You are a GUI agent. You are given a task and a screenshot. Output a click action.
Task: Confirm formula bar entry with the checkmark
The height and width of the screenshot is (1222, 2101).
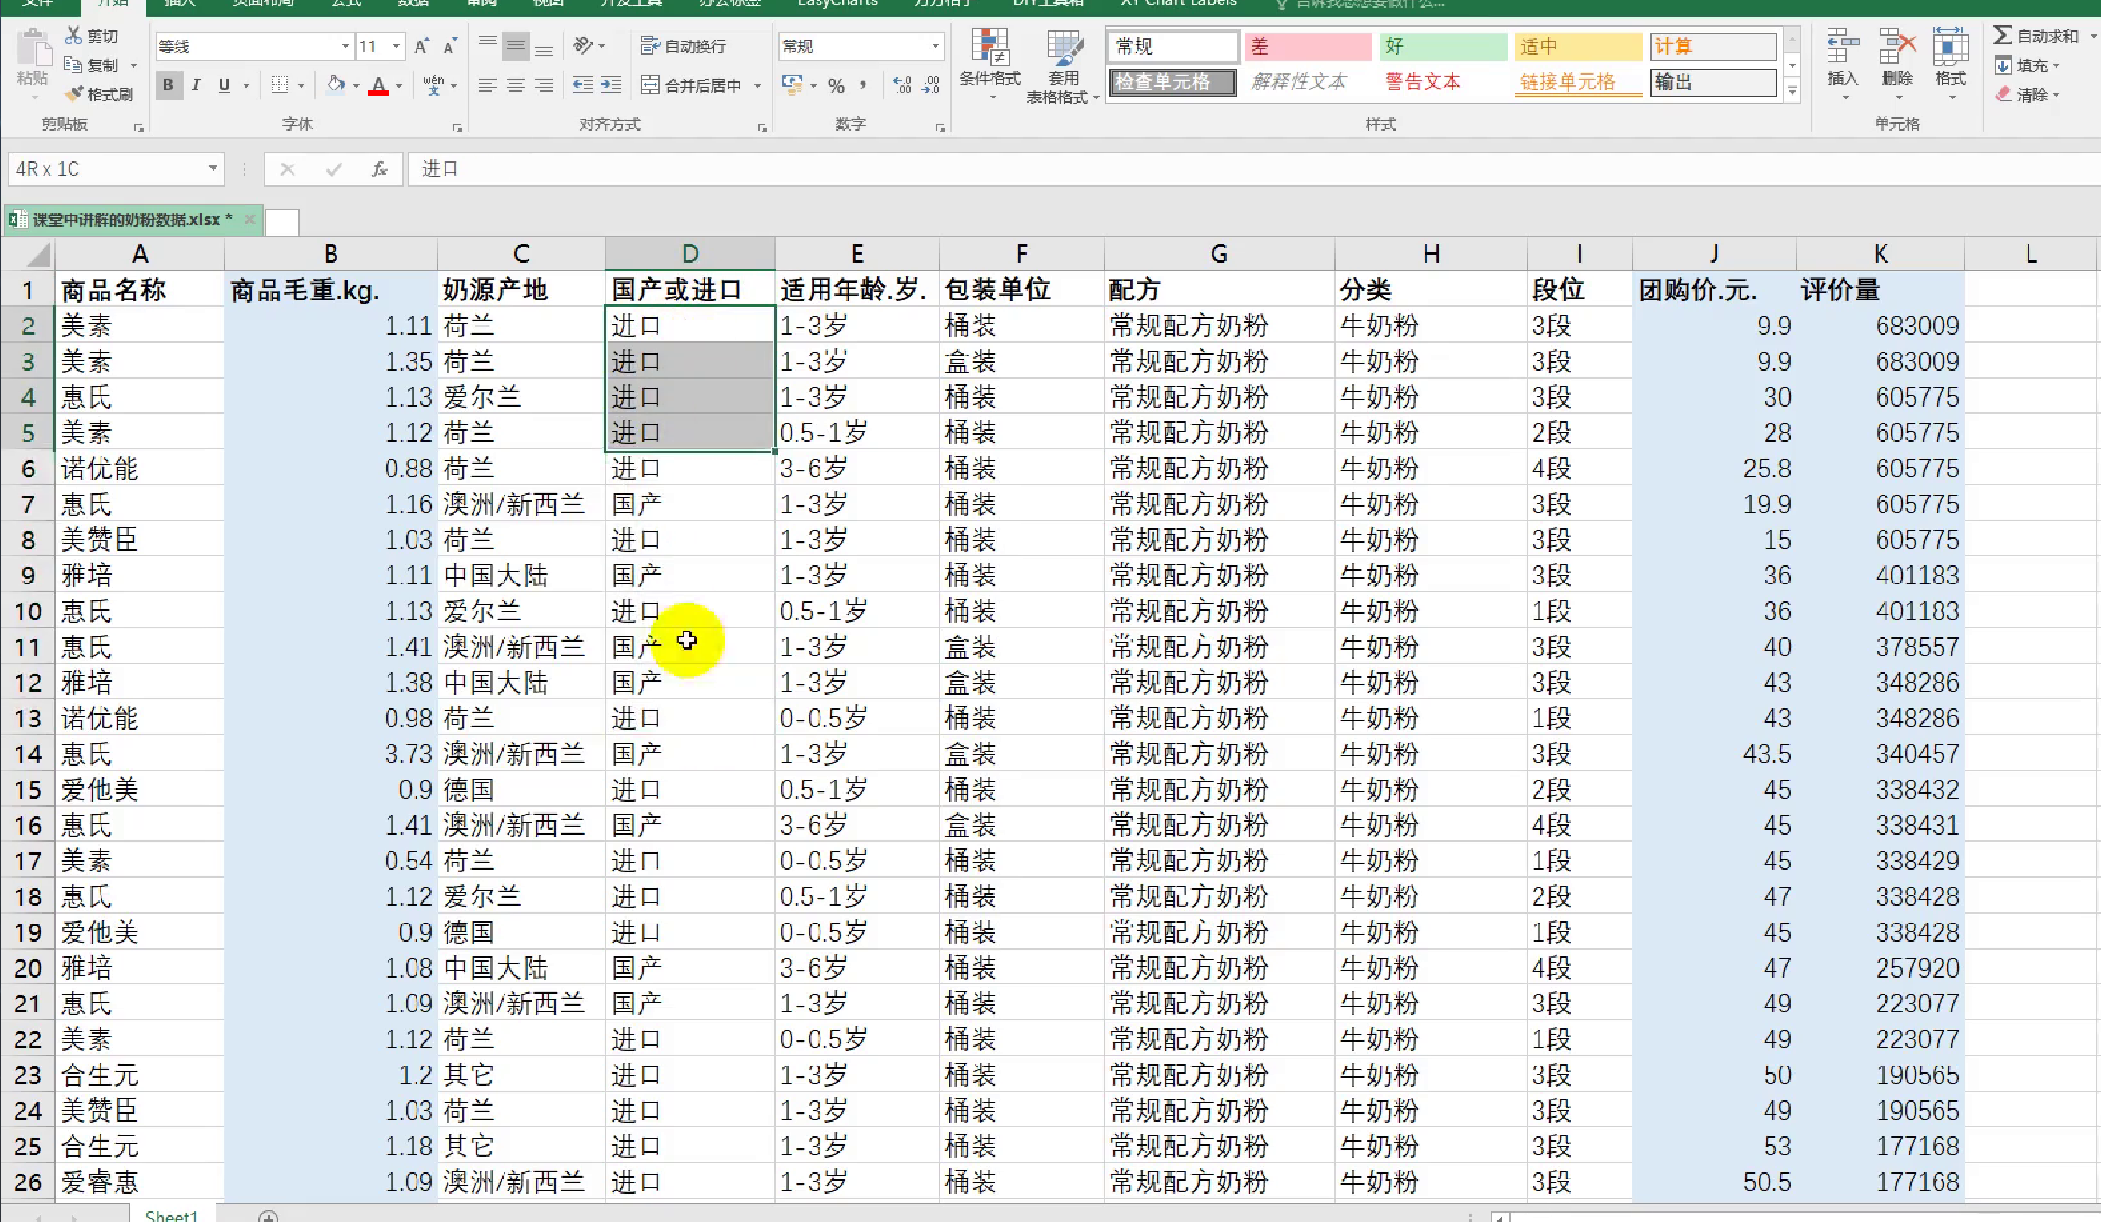point(333,169)
